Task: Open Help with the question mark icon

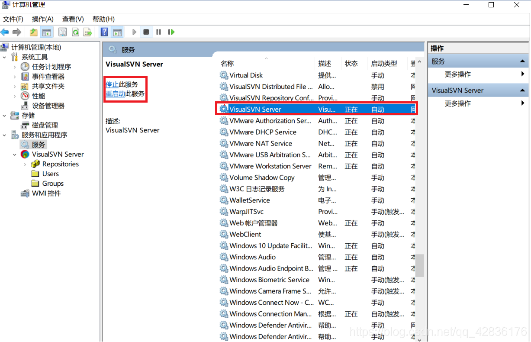Action: [x=104, y=32]
